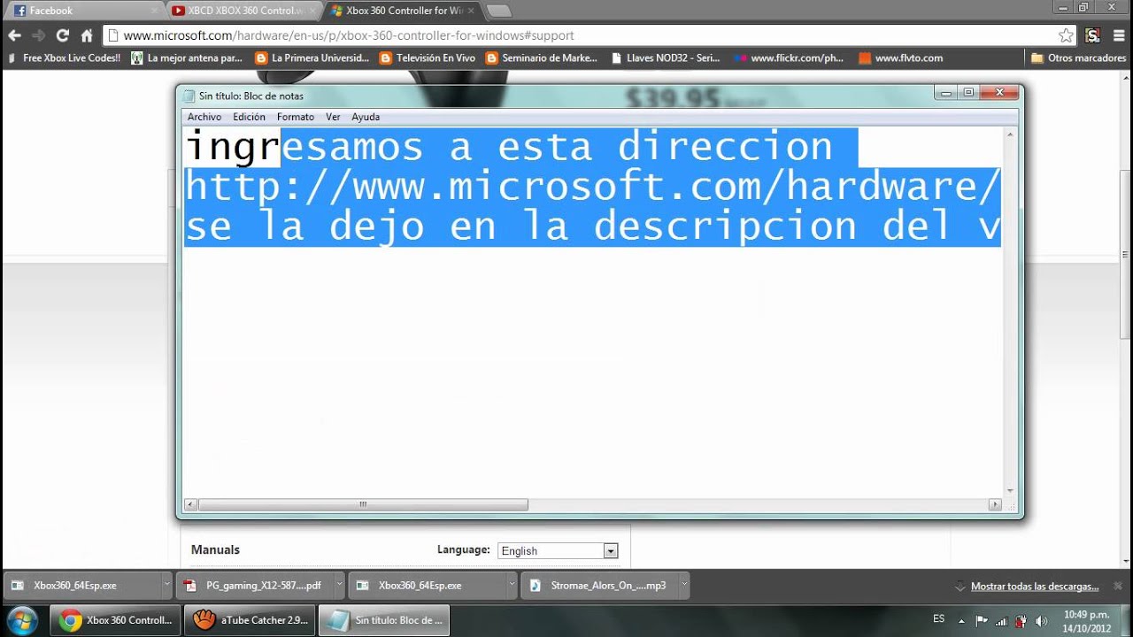
Task: Open Notepad's Formato menu
Action: 296,117
